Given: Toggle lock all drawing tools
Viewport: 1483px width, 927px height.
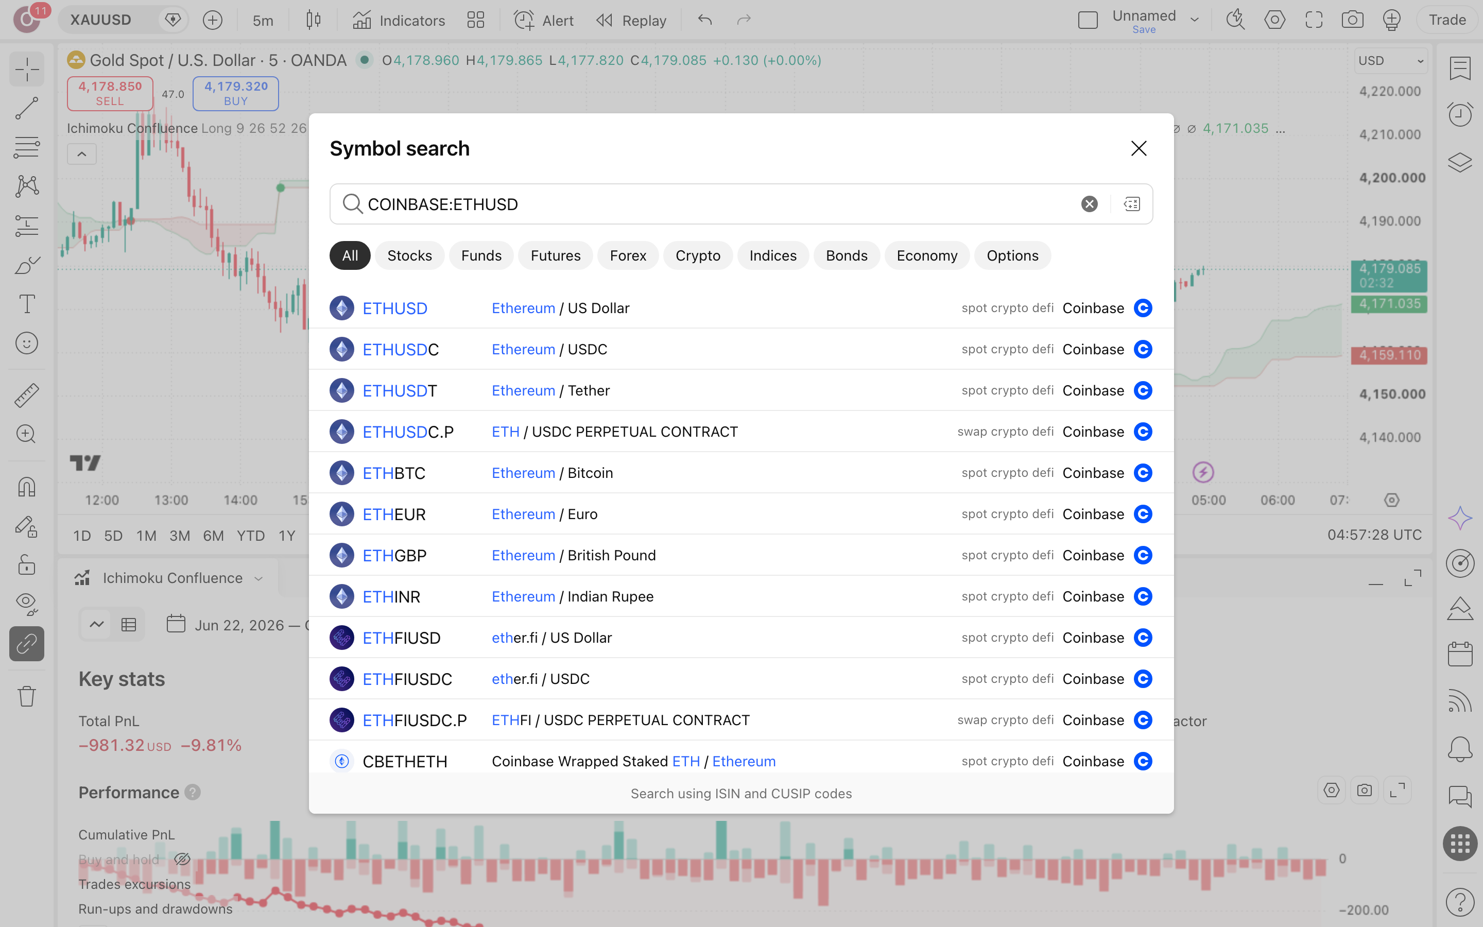Looking at the screenshot, I should click(x=27, y=564).
